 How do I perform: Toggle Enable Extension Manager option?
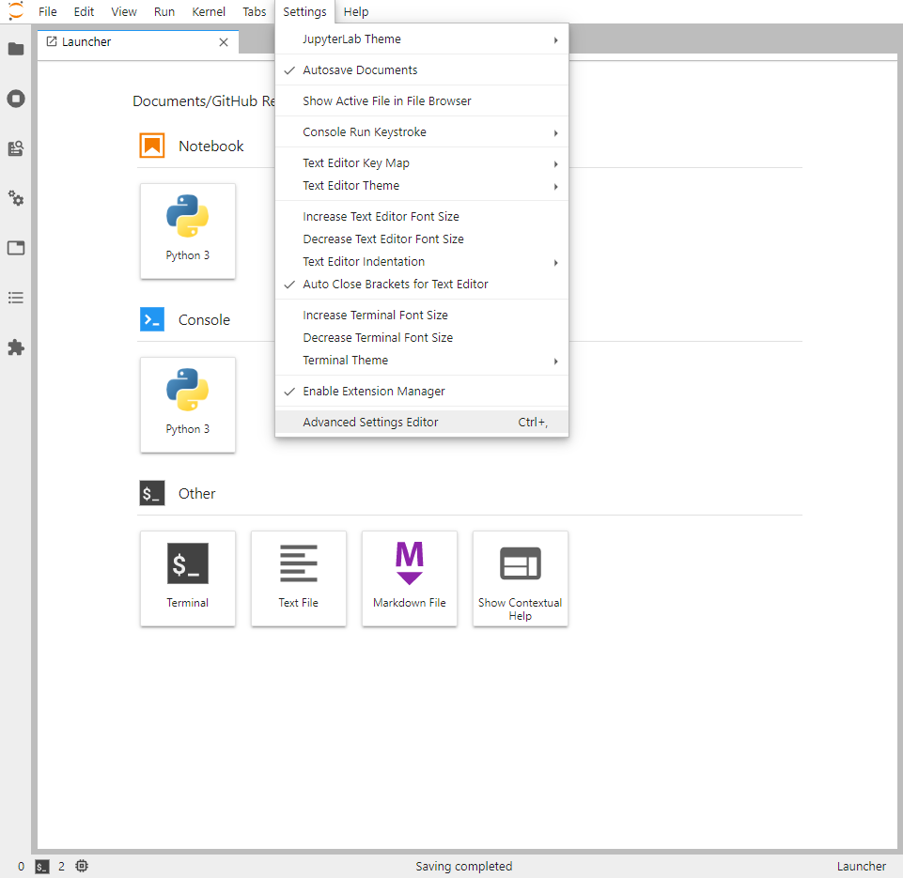422,392
